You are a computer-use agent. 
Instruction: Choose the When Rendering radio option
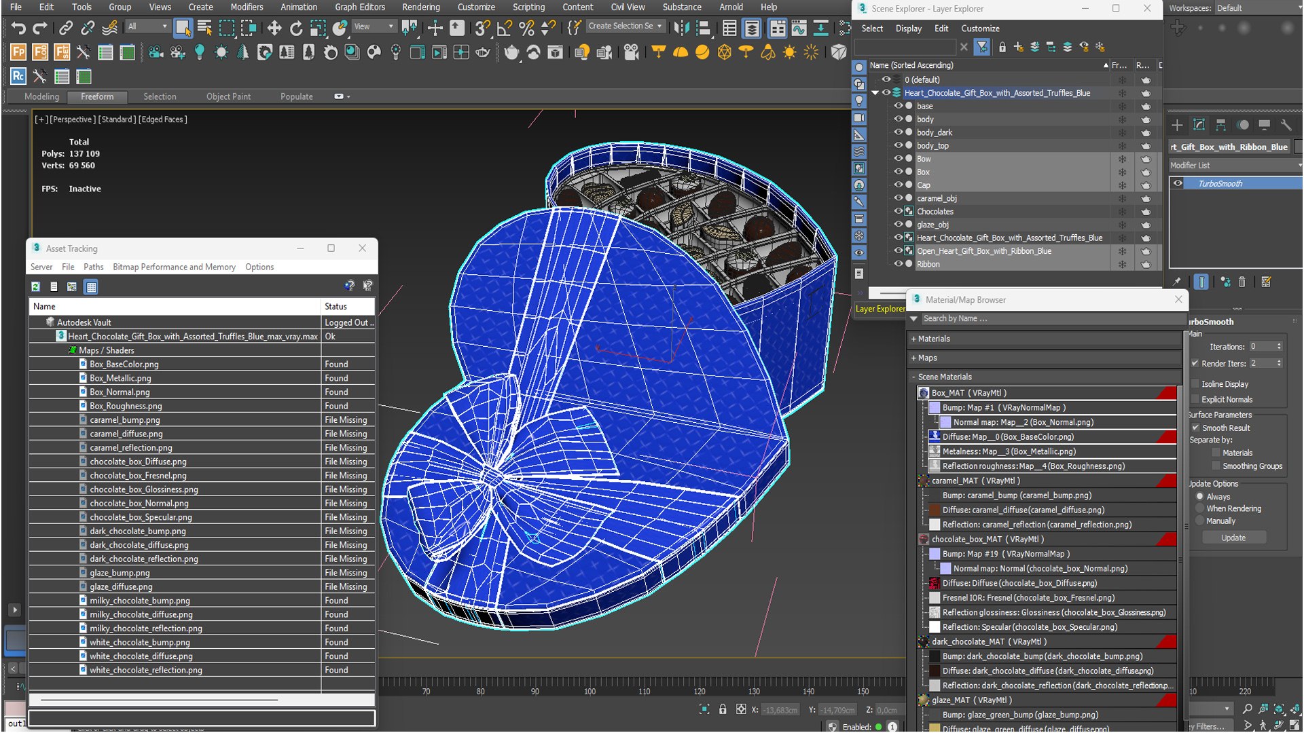[x=1199, y=508]
